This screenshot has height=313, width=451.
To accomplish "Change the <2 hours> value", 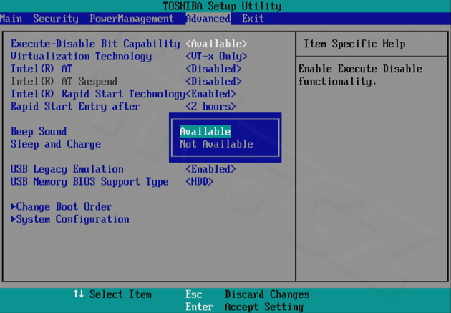I will [x=211, y=107].
